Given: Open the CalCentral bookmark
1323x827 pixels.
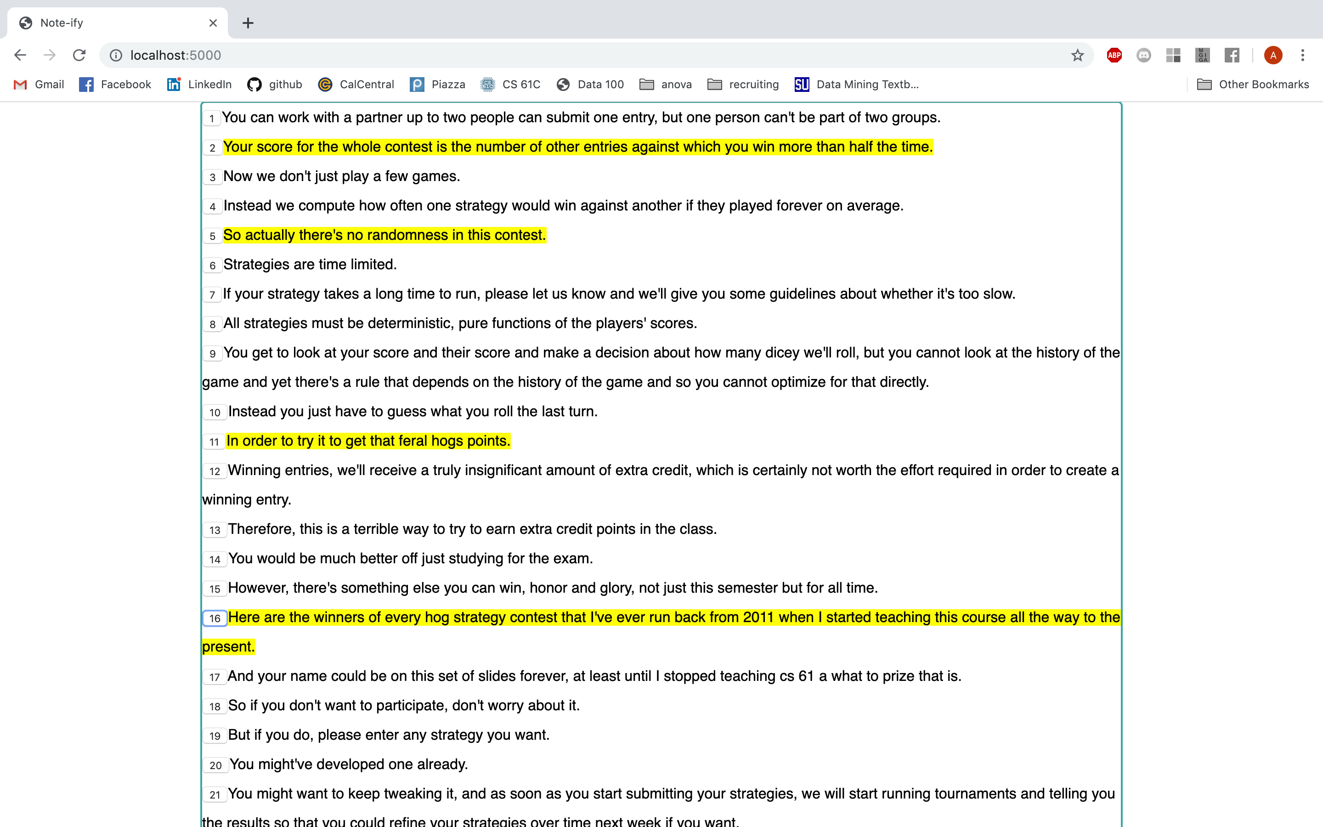Looking at the screenshot, I should pos(356,84).
